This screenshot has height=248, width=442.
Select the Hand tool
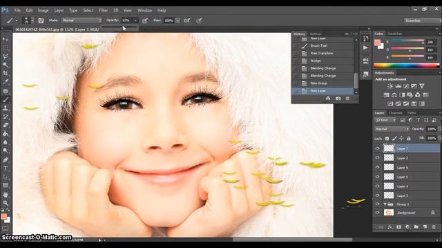pos(6,194)
